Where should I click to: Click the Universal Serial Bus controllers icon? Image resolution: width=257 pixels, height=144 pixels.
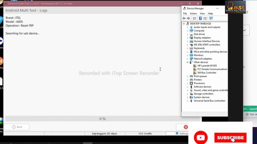click(x=191, y=101)
